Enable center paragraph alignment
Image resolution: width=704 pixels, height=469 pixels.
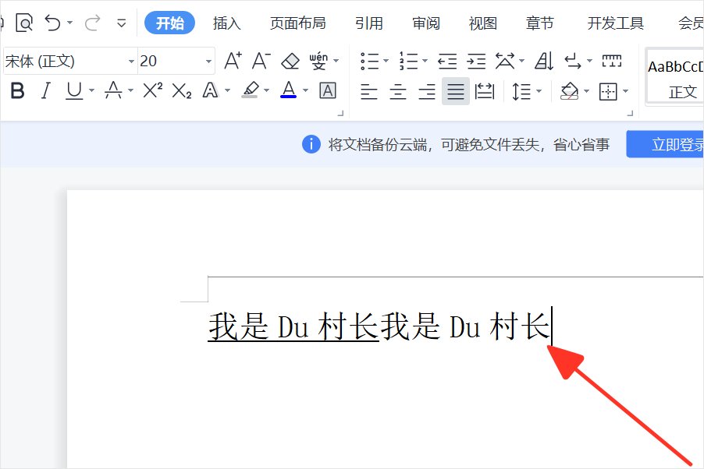pyautogui.click(x=397, y=91)
